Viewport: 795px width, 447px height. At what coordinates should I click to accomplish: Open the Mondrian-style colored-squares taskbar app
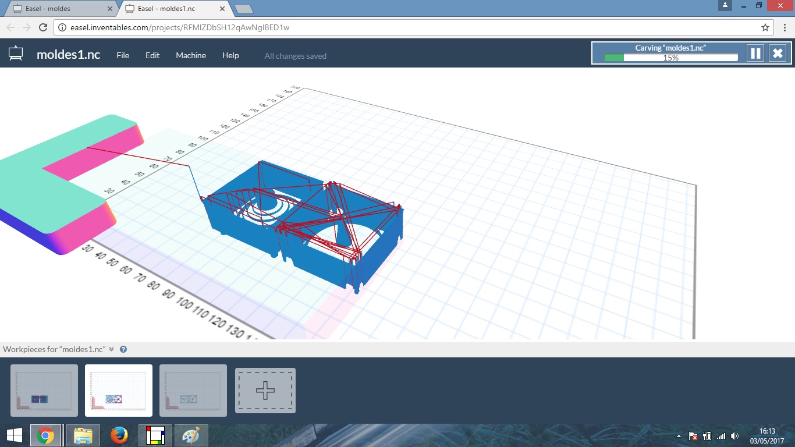(155, 435)
